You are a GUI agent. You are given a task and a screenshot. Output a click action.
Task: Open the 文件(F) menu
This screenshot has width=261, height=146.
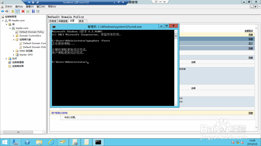click(x=9, y=7)
